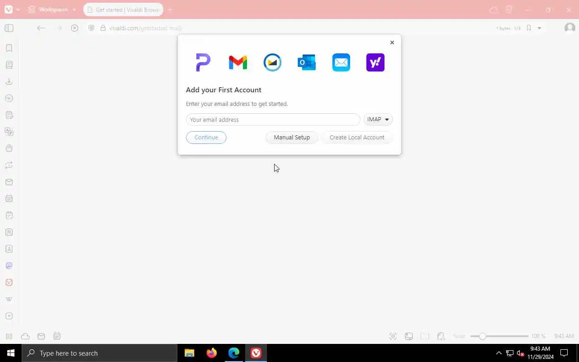Capture the page with the camera icon
Viewport: 579px width, 362px height.
(x=393, y=336)
